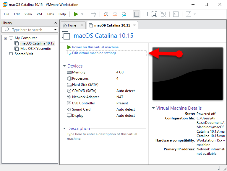The width and height of the screenshot is (227, 171).
Task: Open the snapshot manager icon
Action: pyautogui.click(x=124, y=14)
